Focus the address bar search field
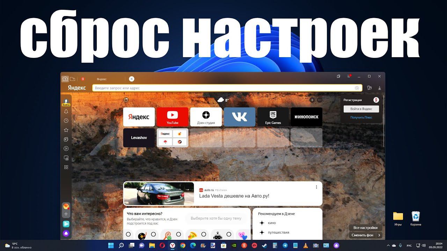This screenshot has height=251, width=447. click(227, 88)
